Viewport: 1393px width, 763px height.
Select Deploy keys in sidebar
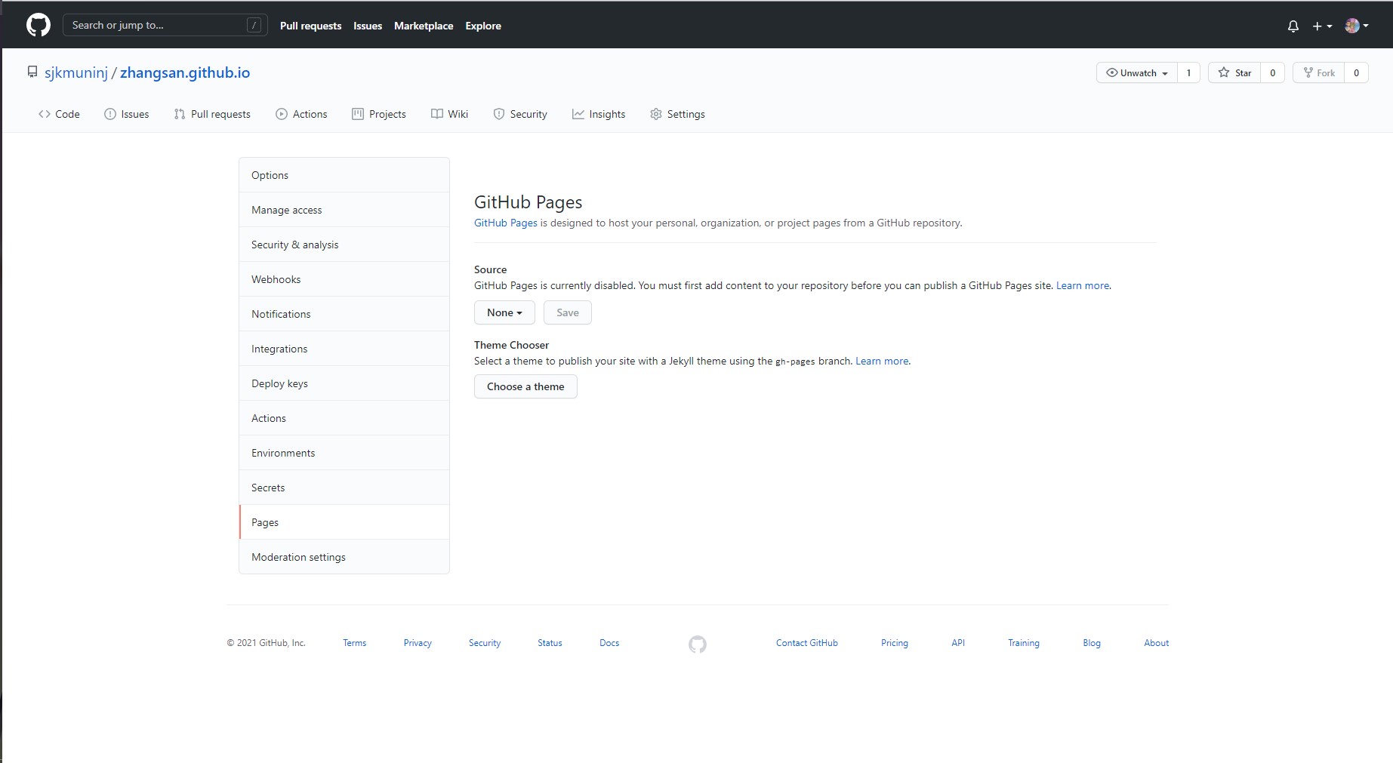pyautogui.click(x=344, y=383)
